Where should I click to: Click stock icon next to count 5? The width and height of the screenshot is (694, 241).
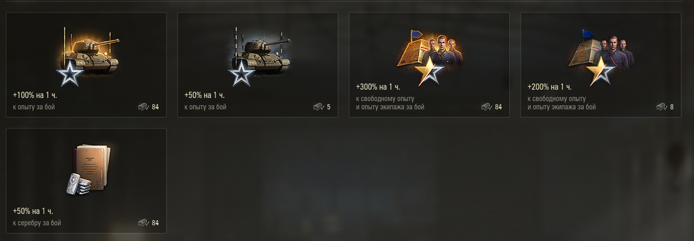[x=319, y=107]
